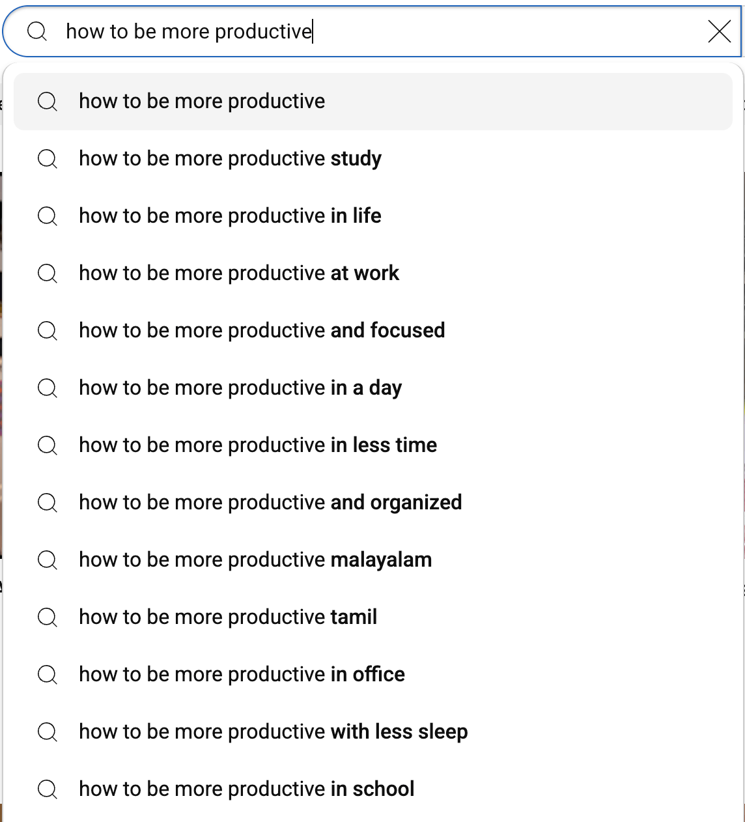Screen dimensions: 745x822
Task: Select the suggestion "how to be more productive at work"
Action: (238, 273)
